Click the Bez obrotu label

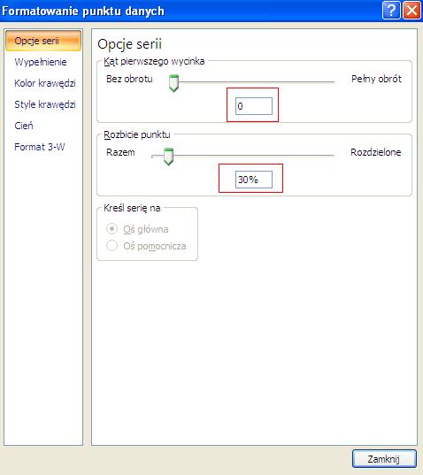click(129, 79)
